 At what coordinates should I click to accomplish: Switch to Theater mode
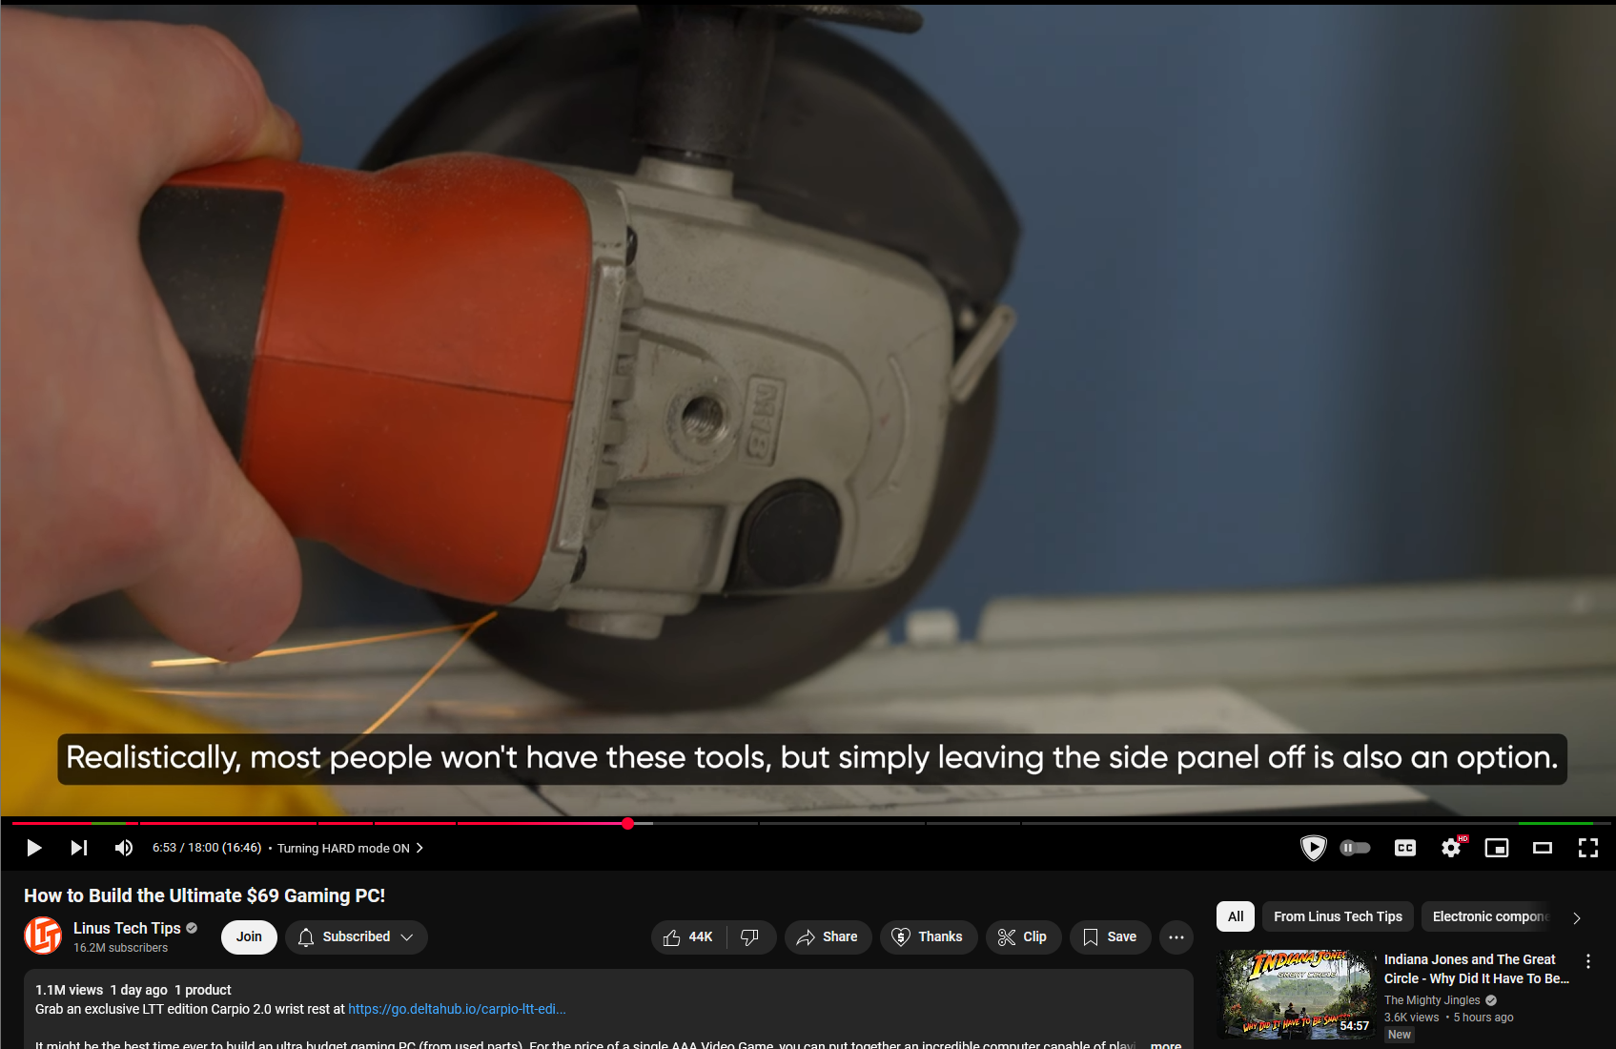1542,848
